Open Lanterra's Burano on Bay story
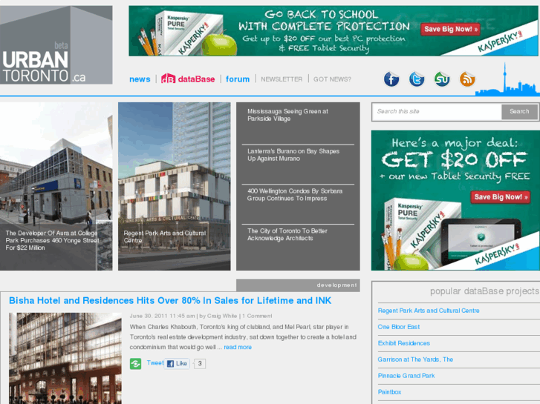The height and width of the screenshot is (404, 540). [293, 155]
